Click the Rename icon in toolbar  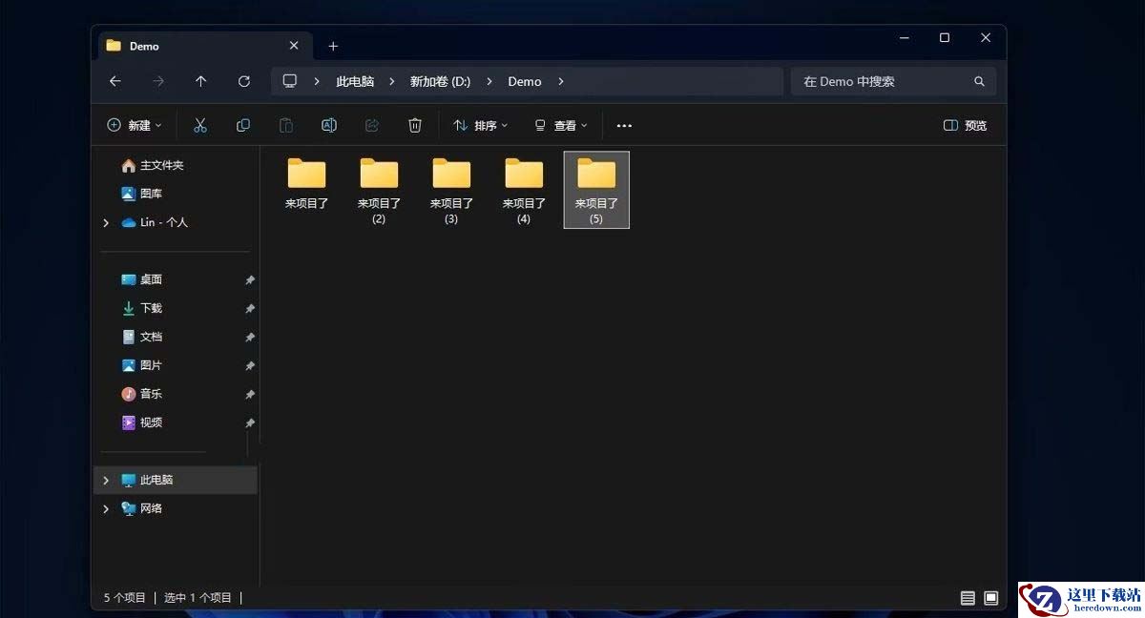[x=329, y=125]
